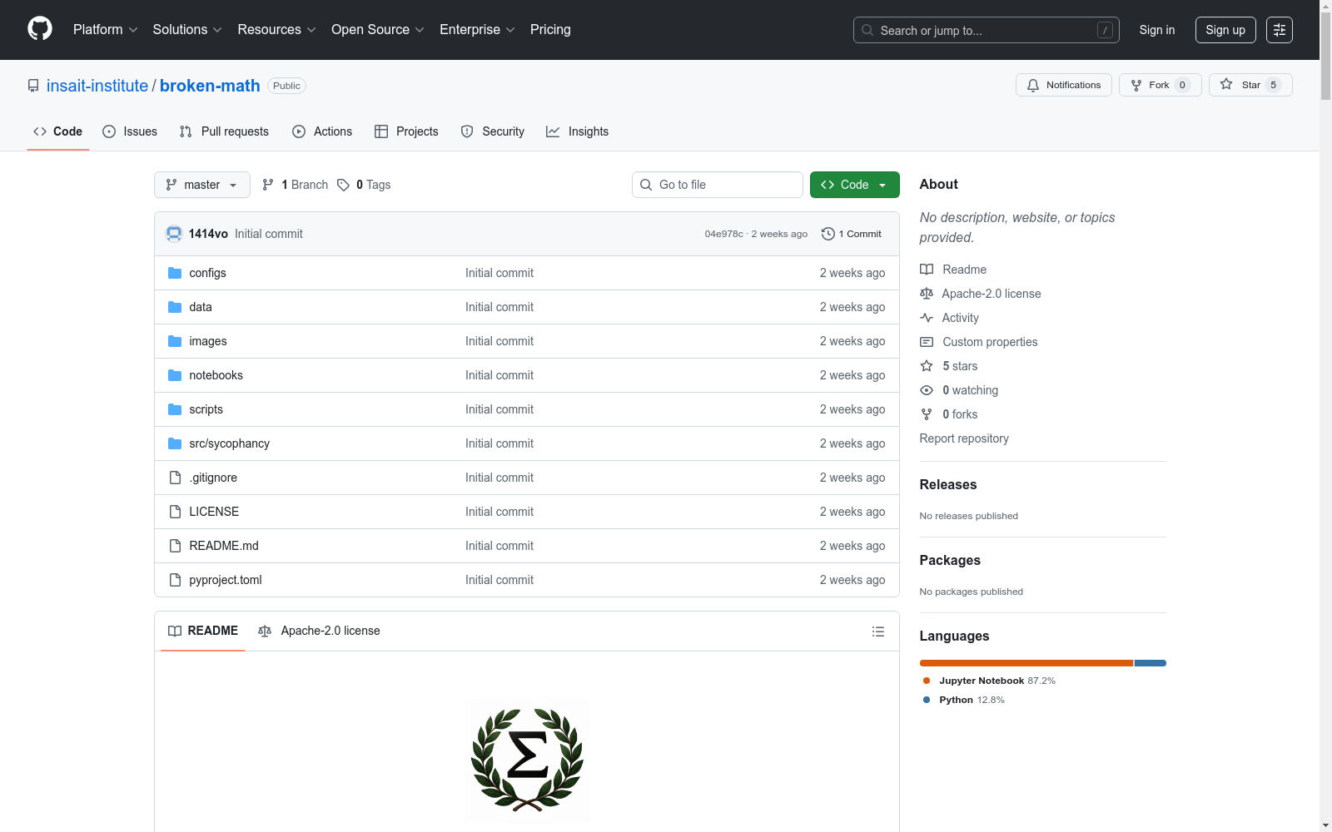
Task: Click the Sign in link
Action: (1157, 30)
